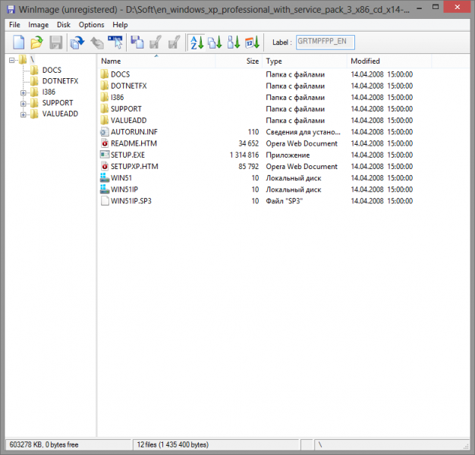Click the WIN51 drive icon
The width and height of the screenshot is (475, 455).
click(x=105, y=177)
